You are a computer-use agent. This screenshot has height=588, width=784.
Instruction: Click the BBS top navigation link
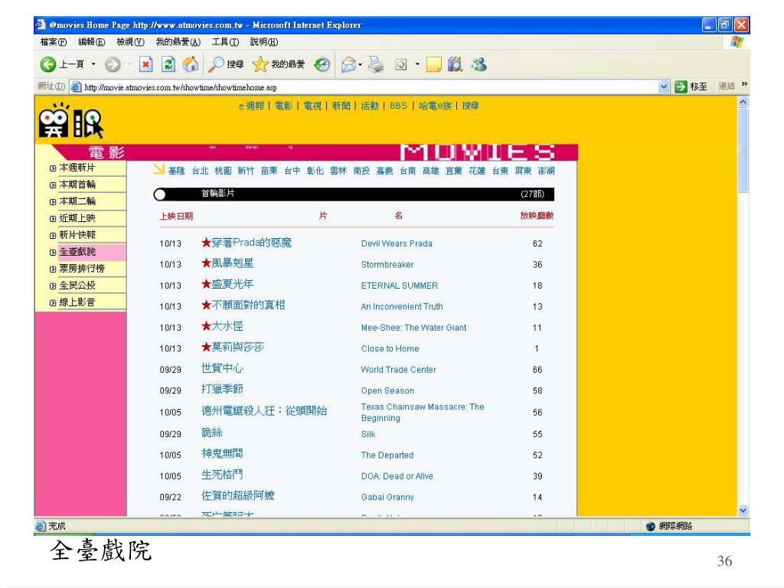point(398,106)
